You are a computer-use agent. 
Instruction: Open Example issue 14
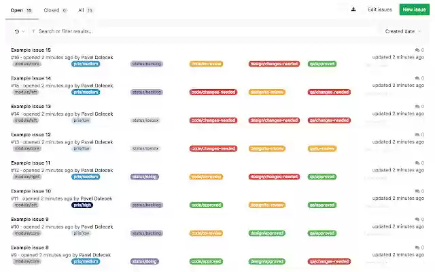[x=31, y=78]
